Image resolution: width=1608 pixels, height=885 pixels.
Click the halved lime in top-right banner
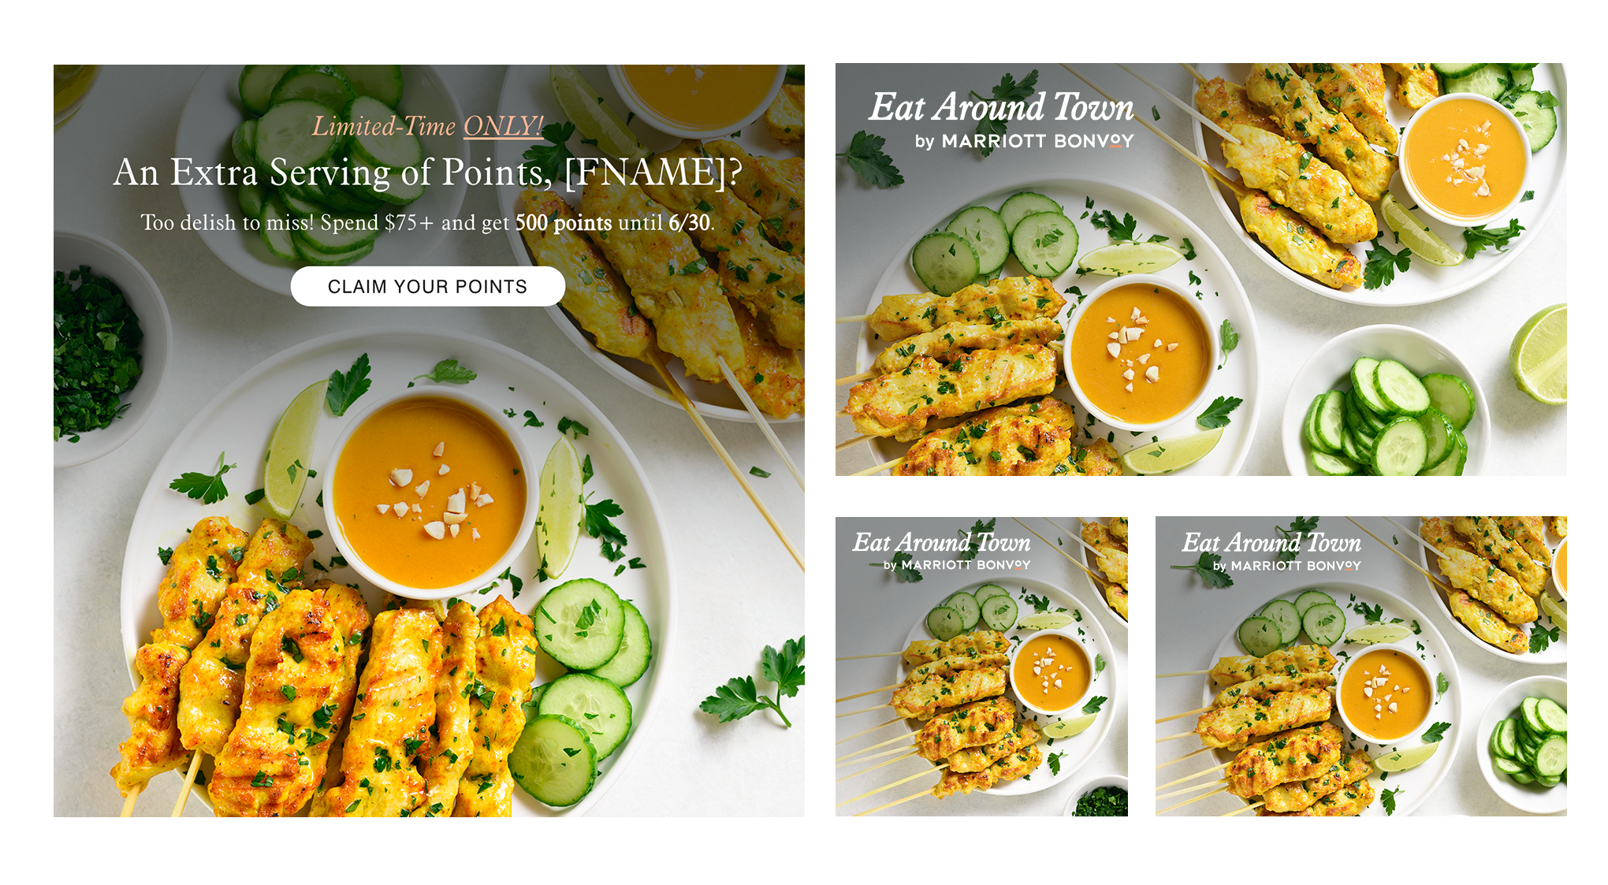(1539, 355)
